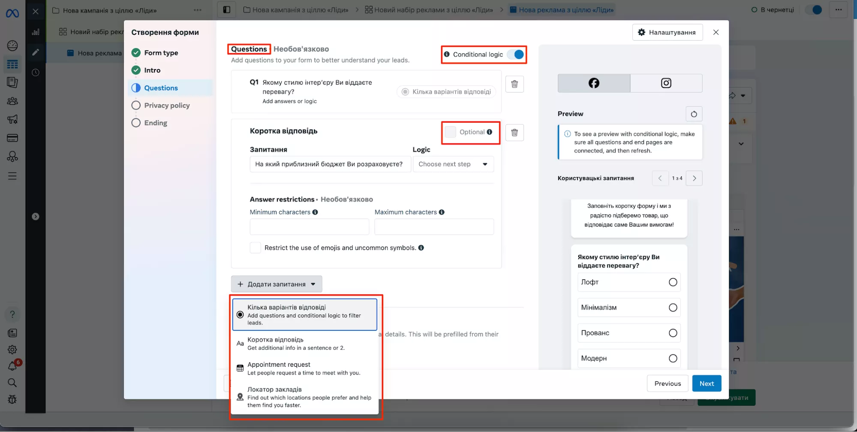The image size is (857, 432).
Task: Select Лофт radio option in preview
Action: click(673, 282)
